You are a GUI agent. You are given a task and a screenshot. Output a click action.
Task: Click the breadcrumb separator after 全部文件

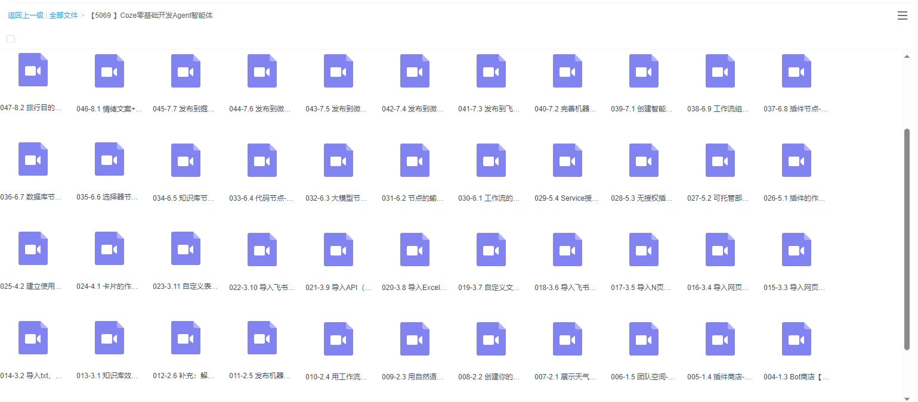pos(82,15)
